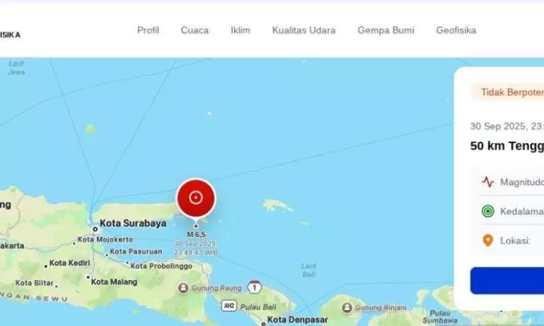The image size is (544, 326).
Task: Click the Kota Malang map label
Action: 114,282
